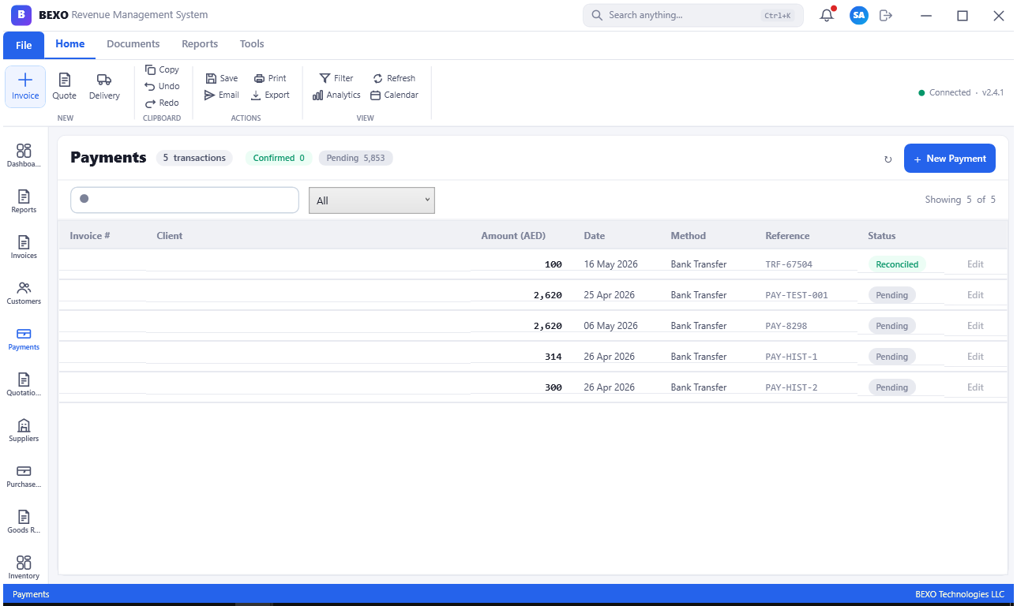Edit the PAY-8298 payment row
The height and width of the screenshot is (606, 1017).
pyautogui.click(x=975, y=326)
